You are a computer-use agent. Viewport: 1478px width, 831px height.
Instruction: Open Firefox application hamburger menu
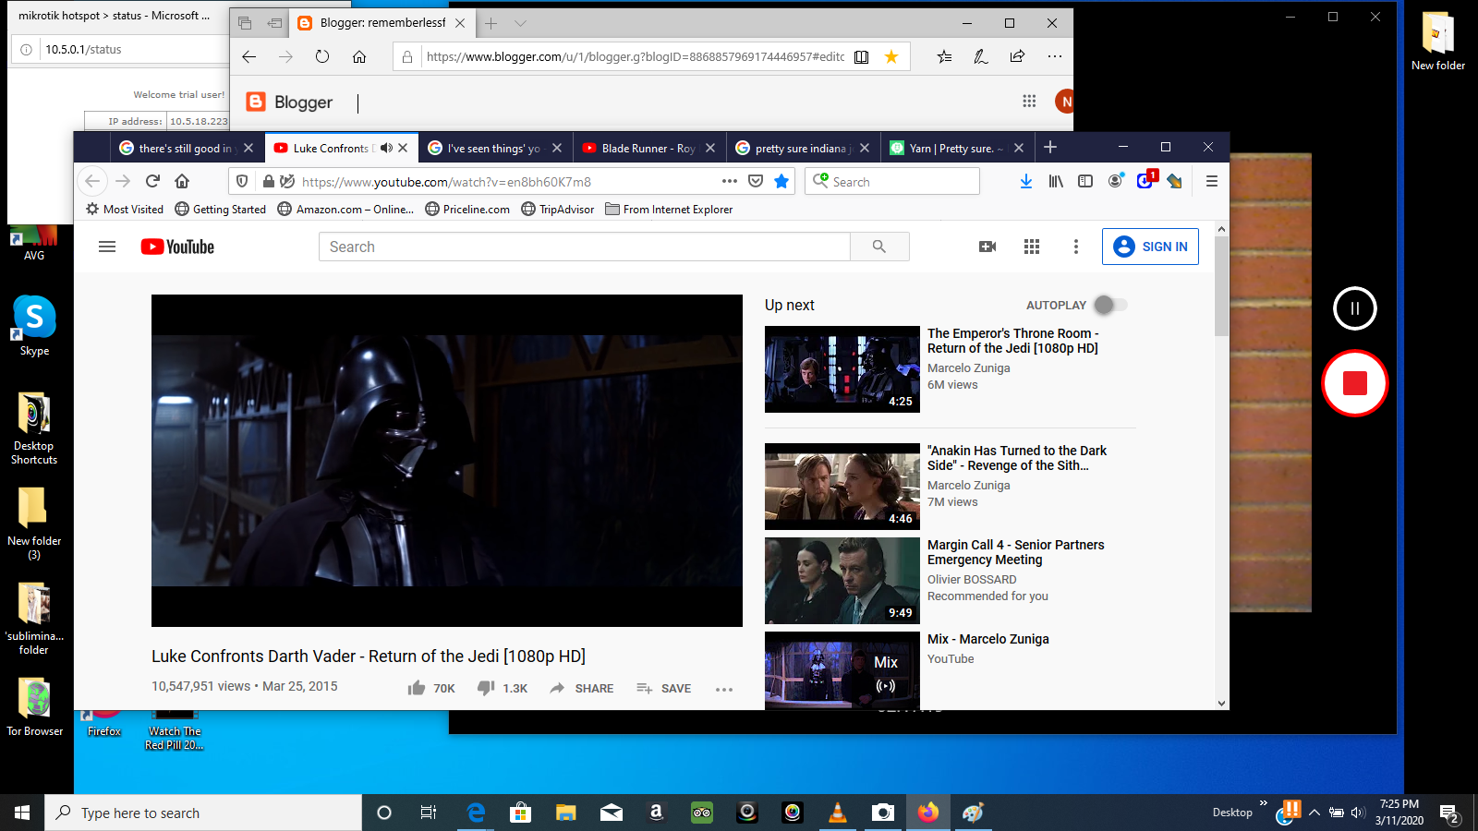[1212, 181]
